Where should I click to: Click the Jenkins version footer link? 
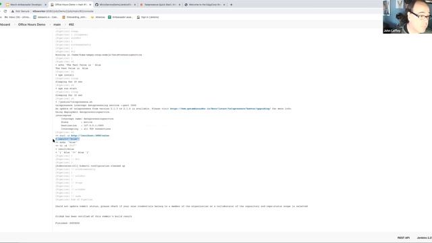(x=425, y=238)
